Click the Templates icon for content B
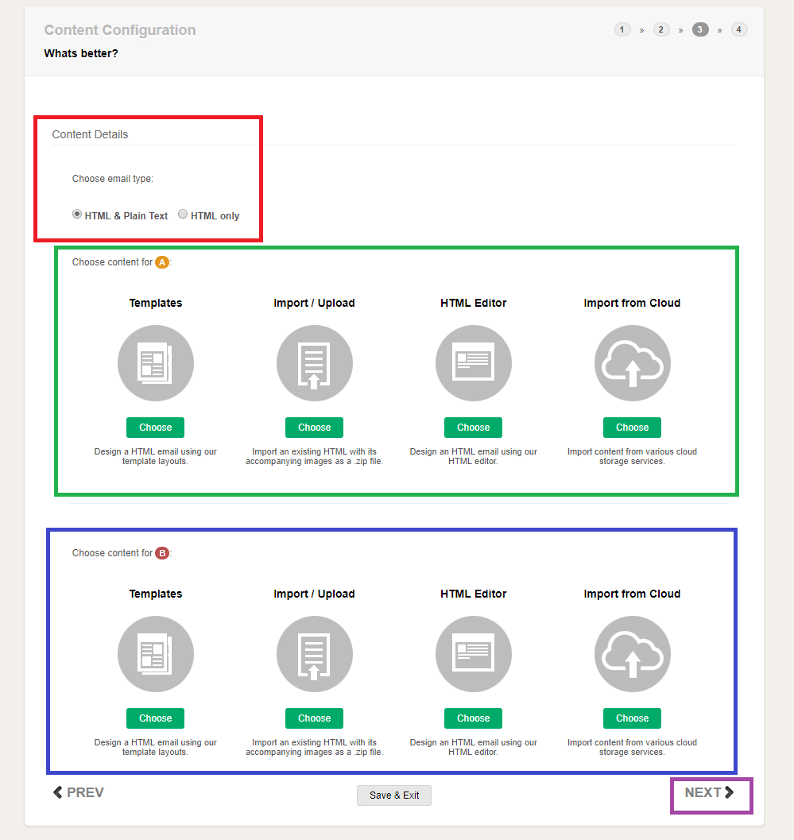The image size is (794, 840). click(x=155, y=654)
